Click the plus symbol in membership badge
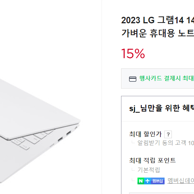194x194 pixels. pyautogui.click(x=147, y=181)
